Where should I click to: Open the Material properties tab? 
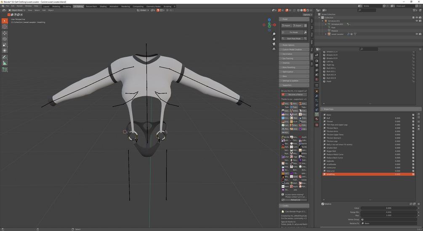point(317,119)
